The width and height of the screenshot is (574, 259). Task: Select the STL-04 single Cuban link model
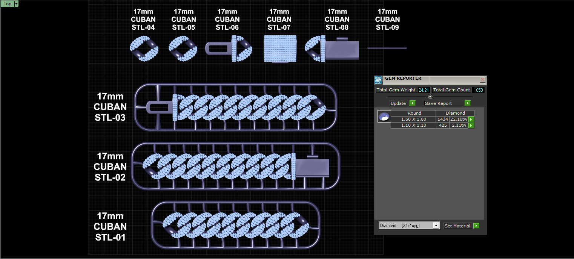tap(144, 48)
